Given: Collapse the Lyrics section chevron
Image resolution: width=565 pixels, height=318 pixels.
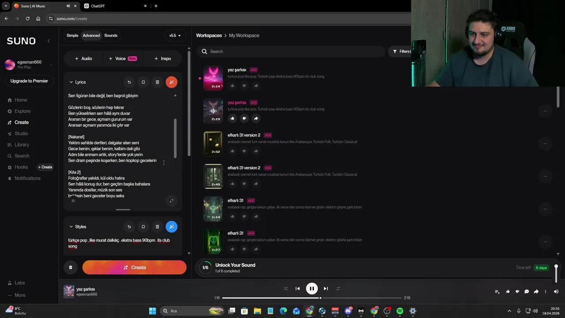Looking at the screenshot, I should tap(71, 82).
